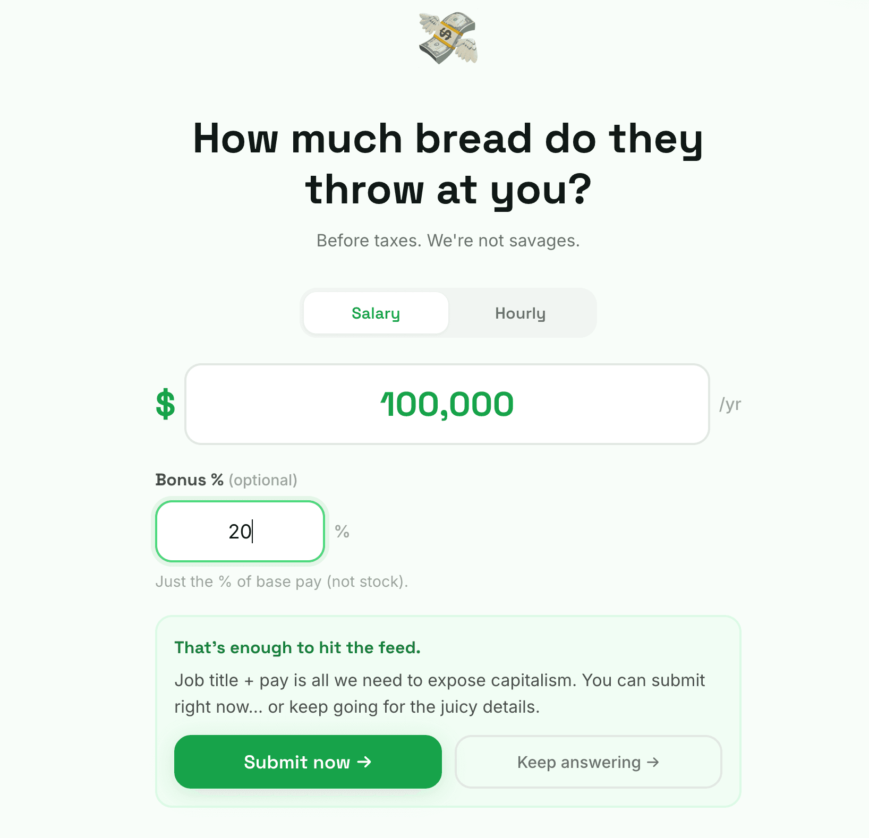Image resolution: width=869 pixels, height=838 pixels.
Task: Switch to the Hourly pay type
Action: tap(520, 313)
